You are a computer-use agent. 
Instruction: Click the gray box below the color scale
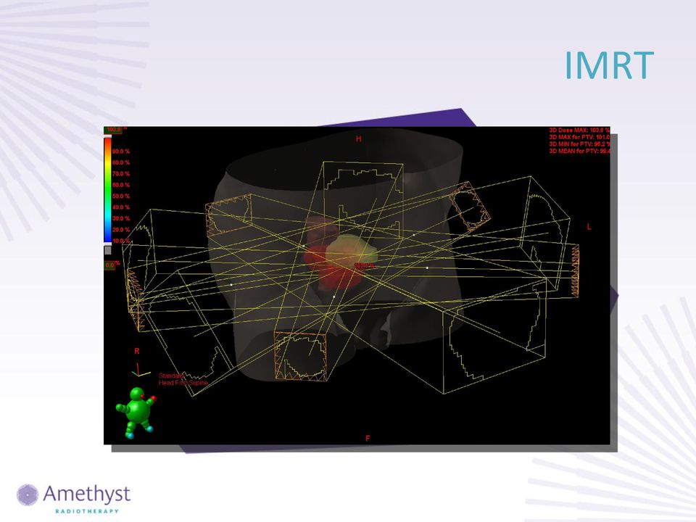108,250
